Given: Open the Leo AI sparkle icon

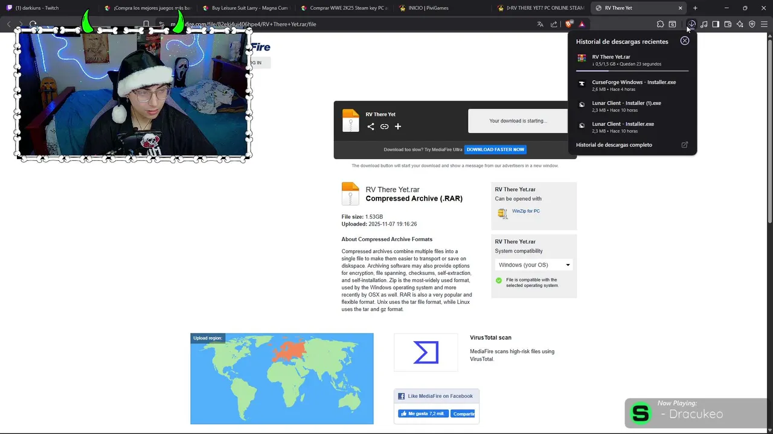Looking at the screenshot, I should (x=740, y=24).
